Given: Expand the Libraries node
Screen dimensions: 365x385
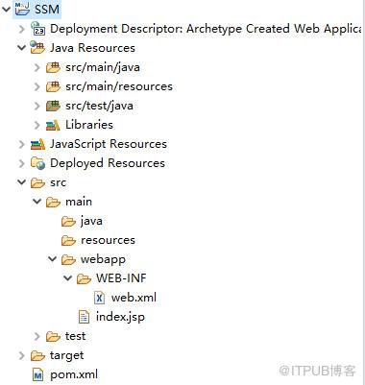Looking at the screenshot, I should [36, 125].
